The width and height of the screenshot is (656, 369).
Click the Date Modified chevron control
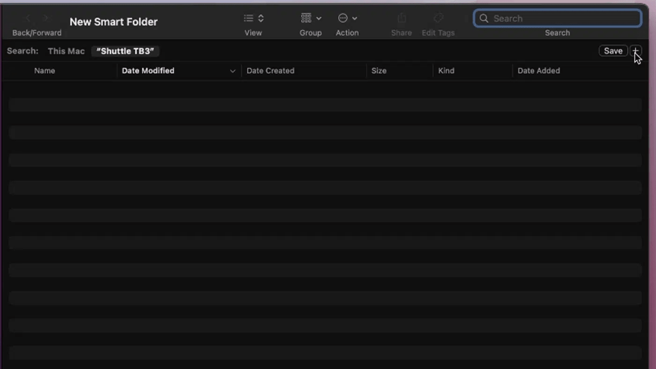(x=233, y=71)
